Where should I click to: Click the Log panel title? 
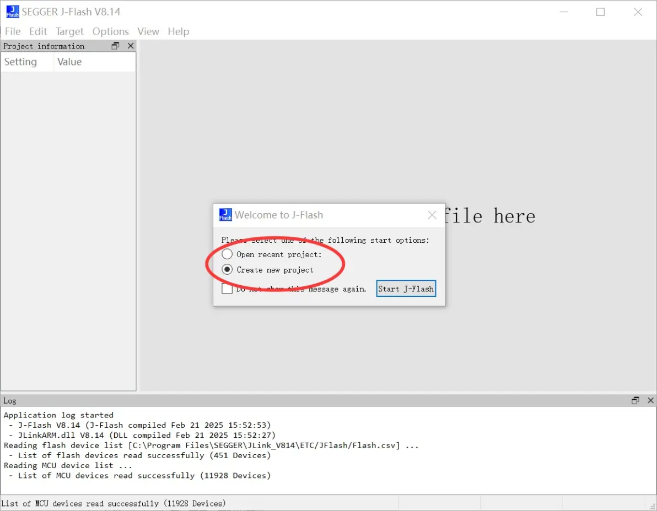(x=9, y=401)
